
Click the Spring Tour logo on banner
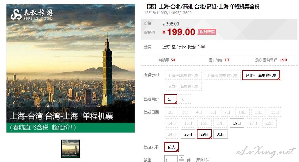coord(32,14)
